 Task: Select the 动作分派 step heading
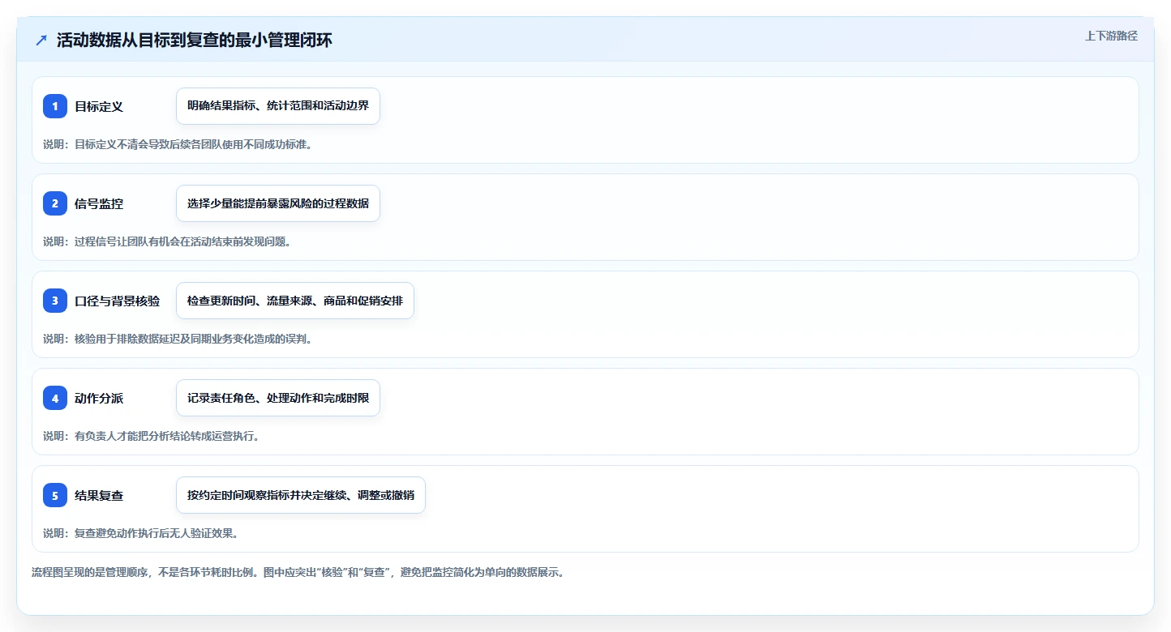coord(99,398)
